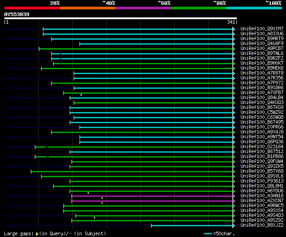Select UniRef100_B9H0K7 text

coord(262,63)
